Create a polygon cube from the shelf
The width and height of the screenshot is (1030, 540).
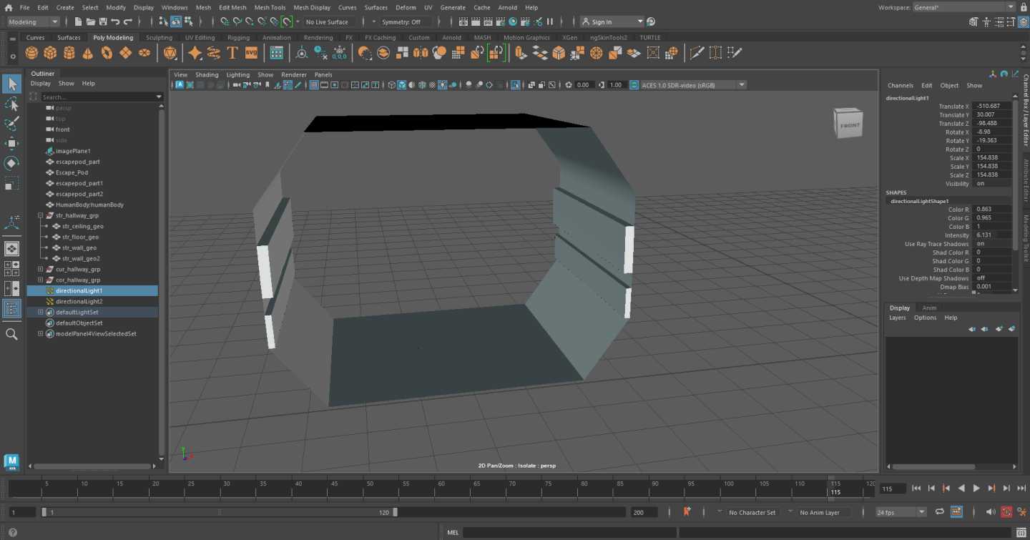tap(50, 53)
